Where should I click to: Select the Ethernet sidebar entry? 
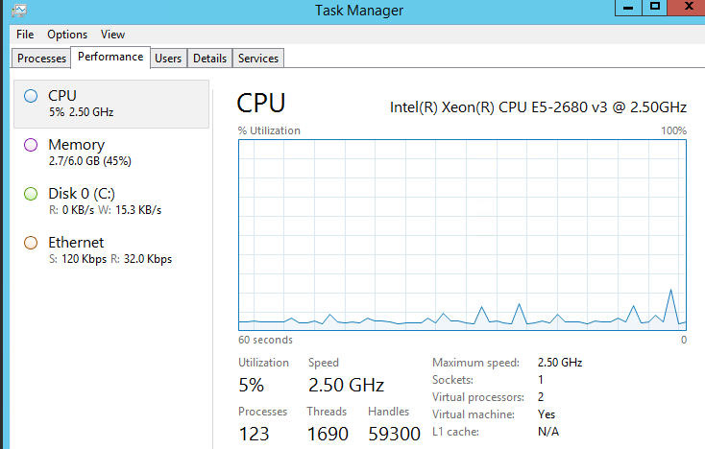[x=111, y=250]
